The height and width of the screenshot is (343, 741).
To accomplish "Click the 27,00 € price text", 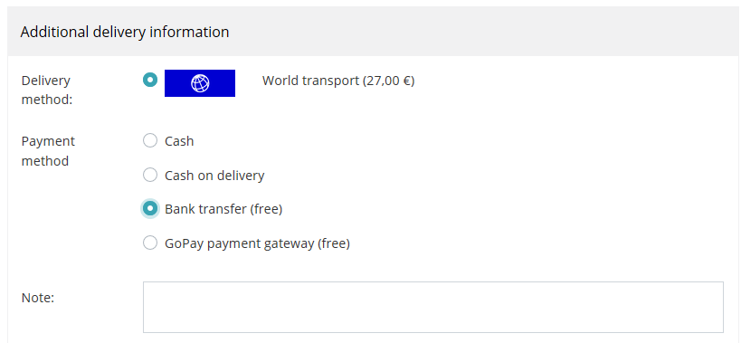I will (388, 81).
